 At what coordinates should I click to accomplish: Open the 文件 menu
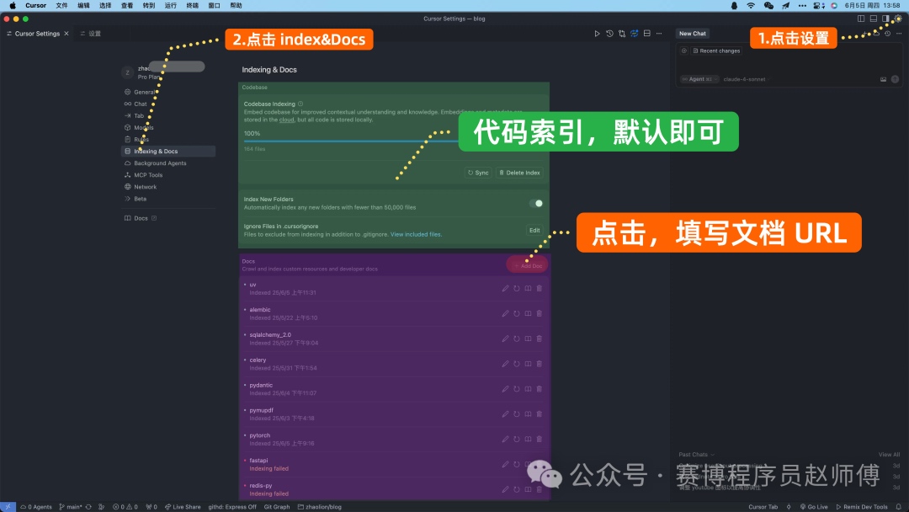pyautogui.click(x=61, y=5)
